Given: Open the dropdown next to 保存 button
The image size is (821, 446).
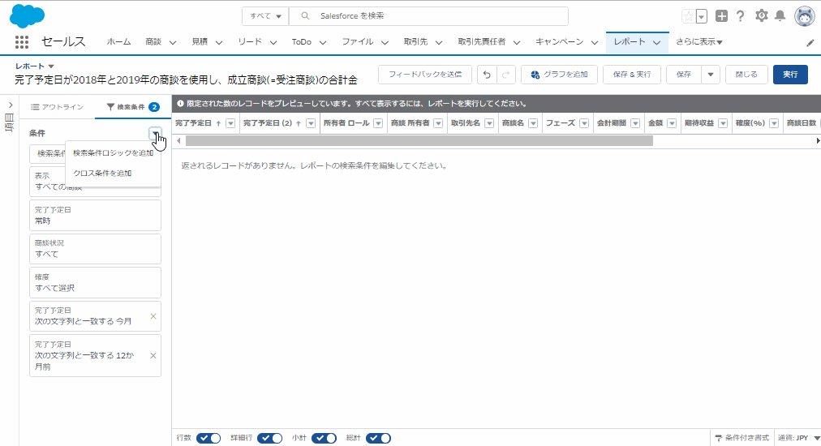Looking at the screenshot, I should point(711,75).
